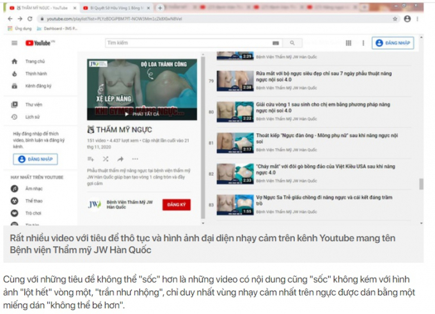Open the browser profile avatar icon
This screenshot has width=435, height=314.
click(x=407, y=19)
